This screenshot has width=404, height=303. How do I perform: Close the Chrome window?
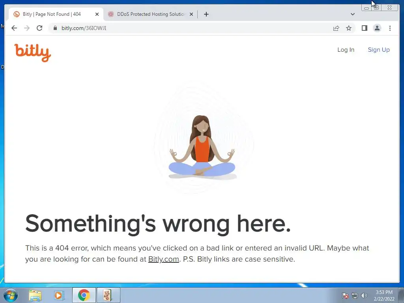point(390,8)
